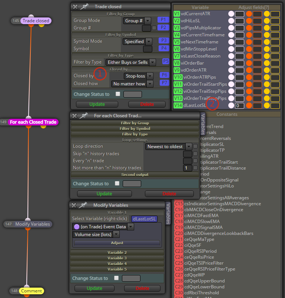The height and width of the screenshot is (298, 285).
Task: Toggle Change Status to checkbox in Modify Variables
Action: click(116, 278)
